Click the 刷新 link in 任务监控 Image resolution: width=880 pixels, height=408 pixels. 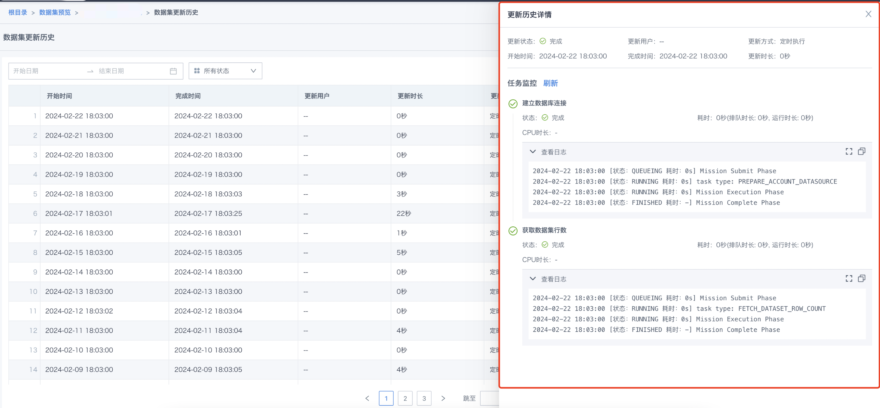[550, 83]
